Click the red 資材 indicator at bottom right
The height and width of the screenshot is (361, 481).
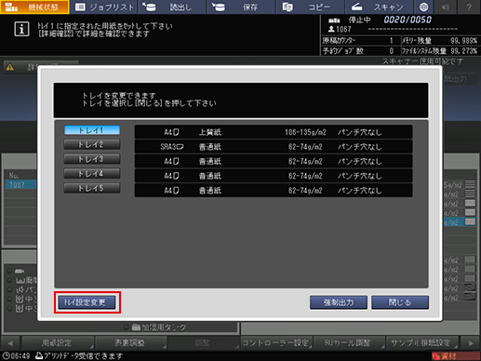point(456,356)
